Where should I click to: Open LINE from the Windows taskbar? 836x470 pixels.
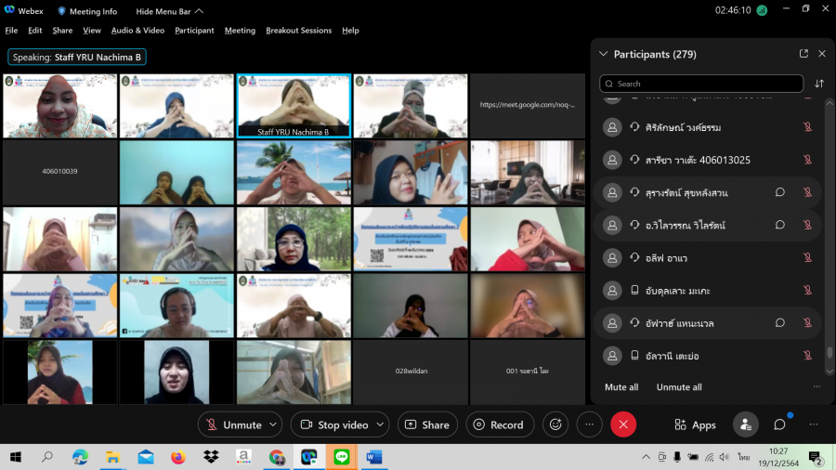[341, 457]
